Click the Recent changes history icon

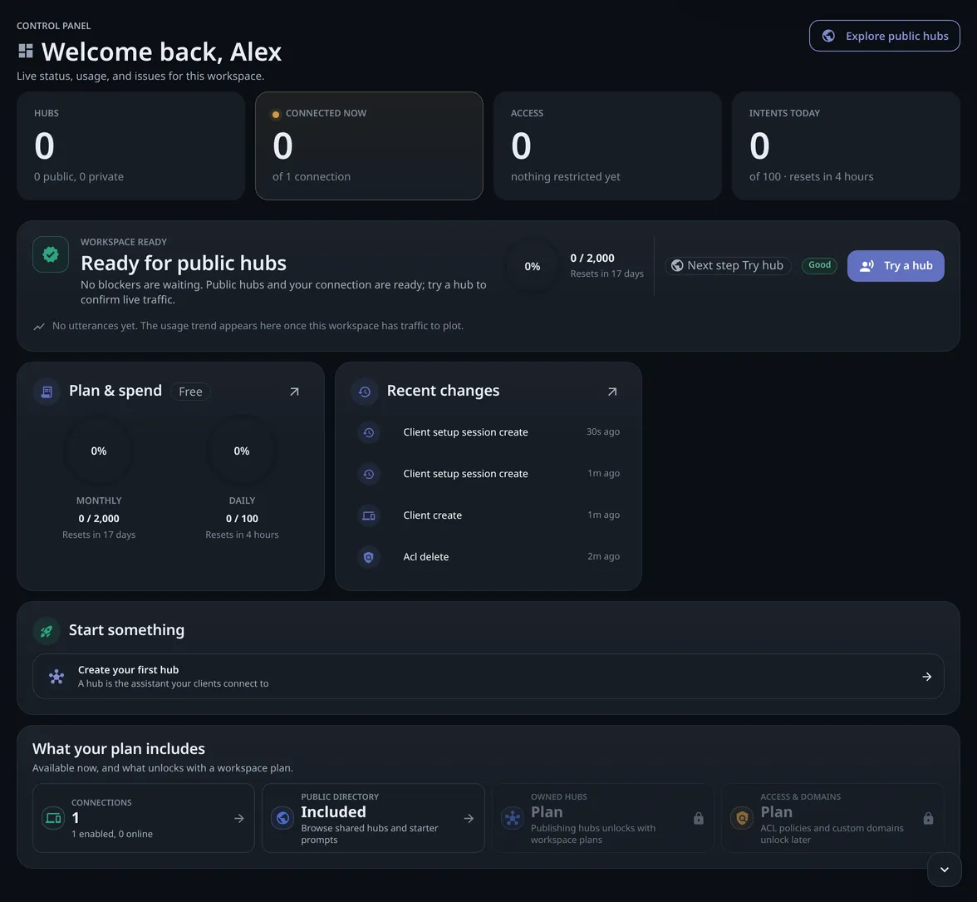coord(365,392)
